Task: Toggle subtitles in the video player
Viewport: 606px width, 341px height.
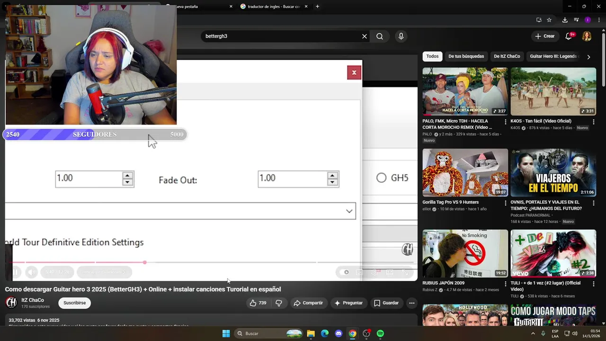Action: click(359, 272)
